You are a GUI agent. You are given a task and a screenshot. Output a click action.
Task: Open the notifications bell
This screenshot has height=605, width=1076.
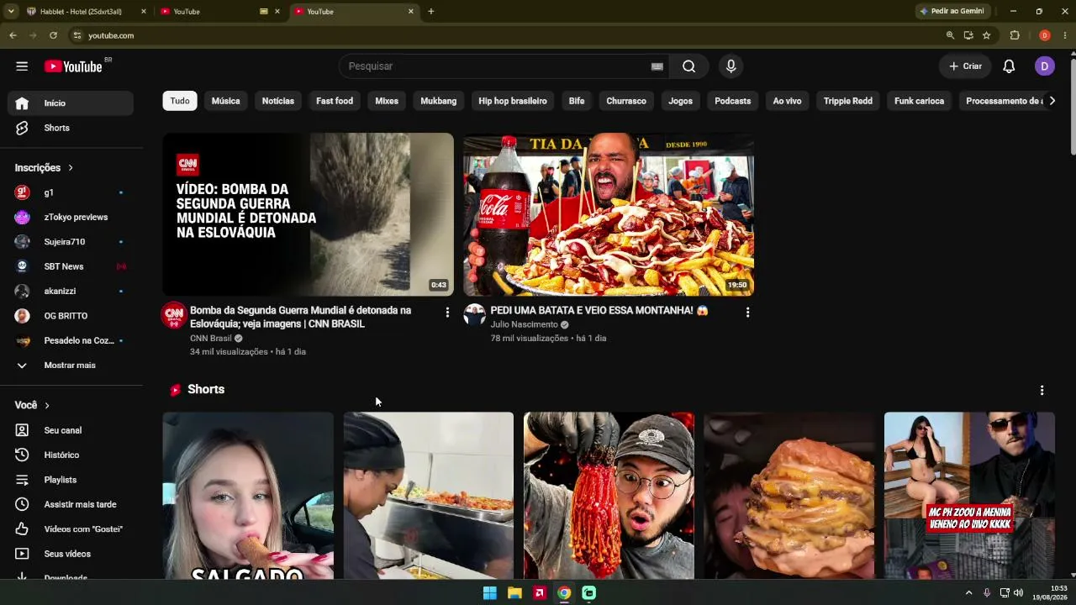[x=1009, y=66]
